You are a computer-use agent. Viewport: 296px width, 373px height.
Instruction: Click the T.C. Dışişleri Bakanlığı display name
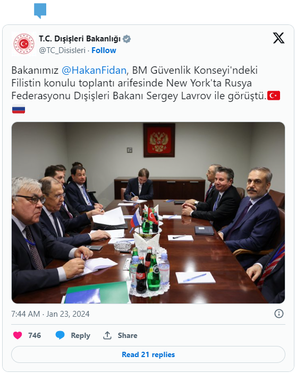[x=80, y=39]
